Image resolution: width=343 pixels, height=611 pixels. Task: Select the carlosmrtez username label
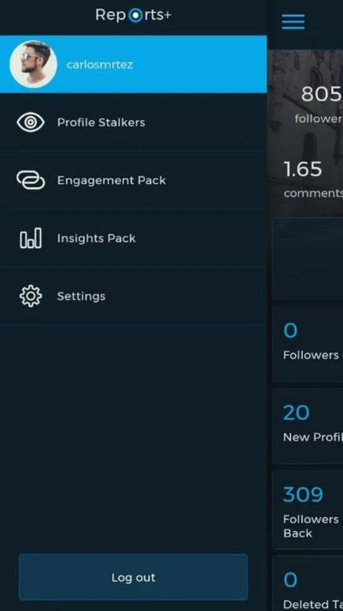click(x=100, y=64)
